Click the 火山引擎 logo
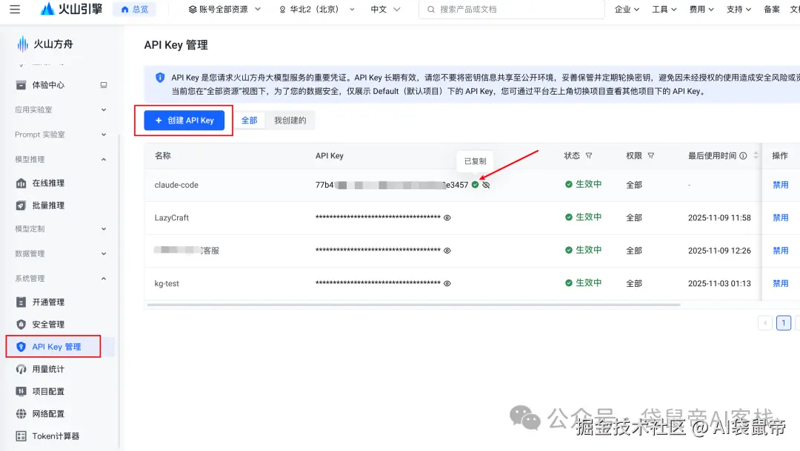Image resolution: width=800 pixels, height=451 pixels. tap(71, 9)
